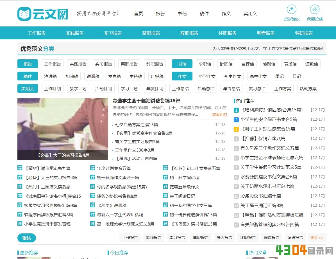Click the 热门推荐 section heading
This screenshot has height=259, width=336.
tap(245, 101)
